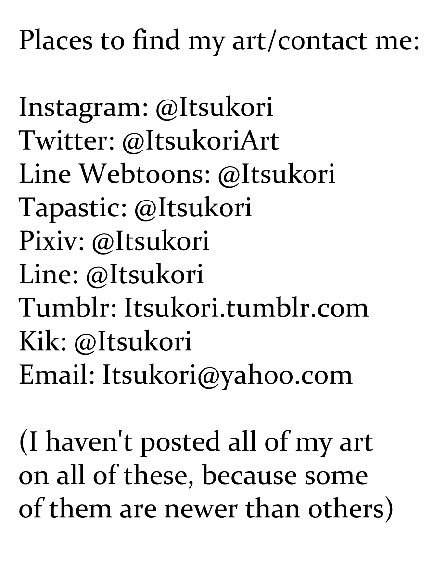Click the "newer than others)" closing line
This screenshot has width=433, height=577.
coord(205,509)
